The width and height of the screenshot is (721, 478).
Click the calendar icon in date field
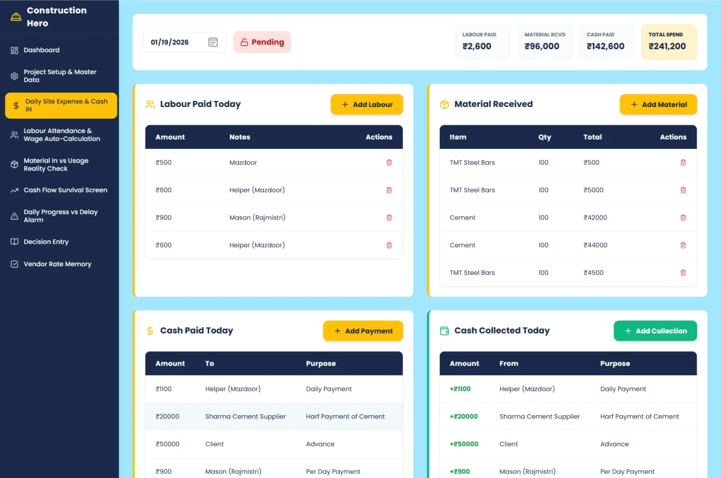coord(213,42)
